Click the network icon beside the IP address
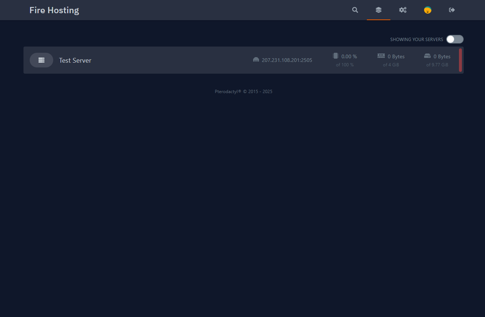This screenshot has height=317, width=485. coord(256,60)
